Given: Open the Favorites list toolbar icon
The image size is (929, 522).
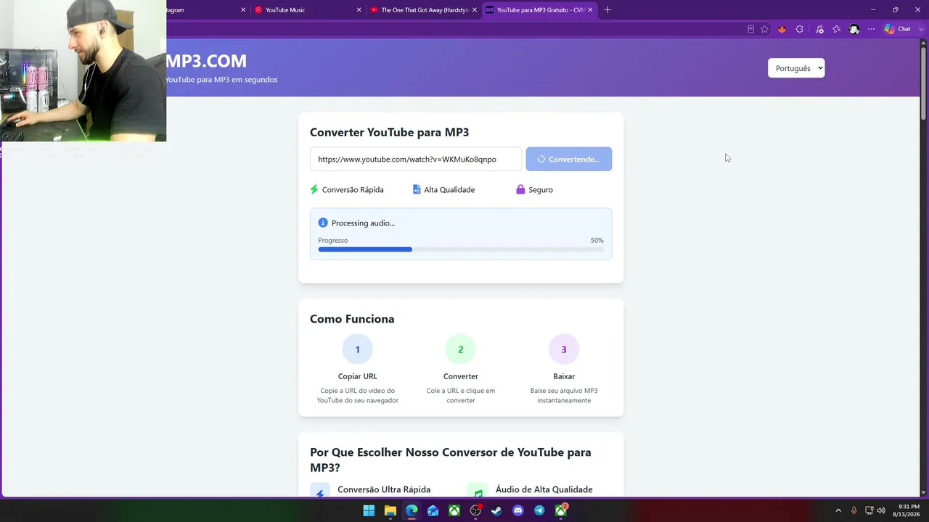Looking at the screenshot, I should coord(837,29).
